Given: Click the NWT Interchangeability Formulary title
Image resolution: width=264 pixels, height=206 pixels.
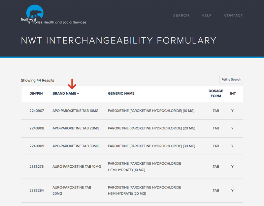Looking at the screenshot, I should click(118, 40).
